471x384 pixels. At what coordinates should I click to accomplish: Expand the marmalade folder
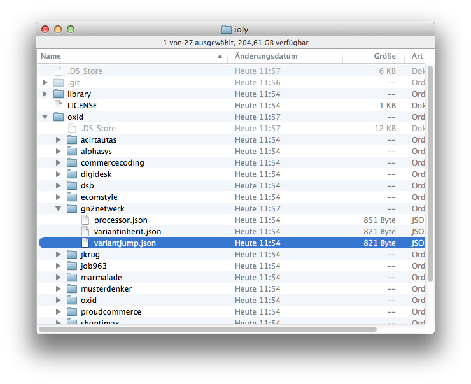coord(59,277)
